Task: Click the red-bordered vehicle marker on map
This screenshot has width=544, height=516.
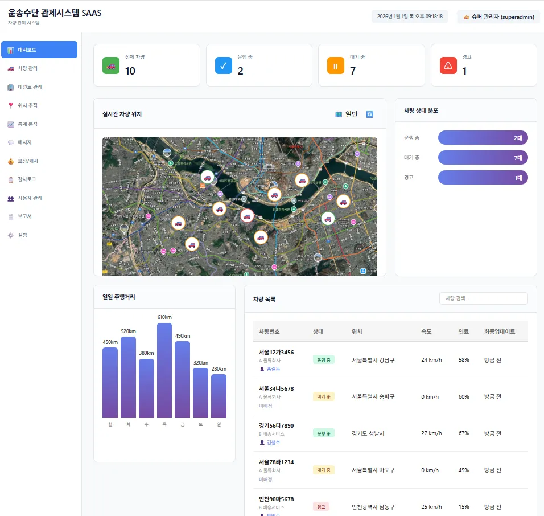Action: 247,215
